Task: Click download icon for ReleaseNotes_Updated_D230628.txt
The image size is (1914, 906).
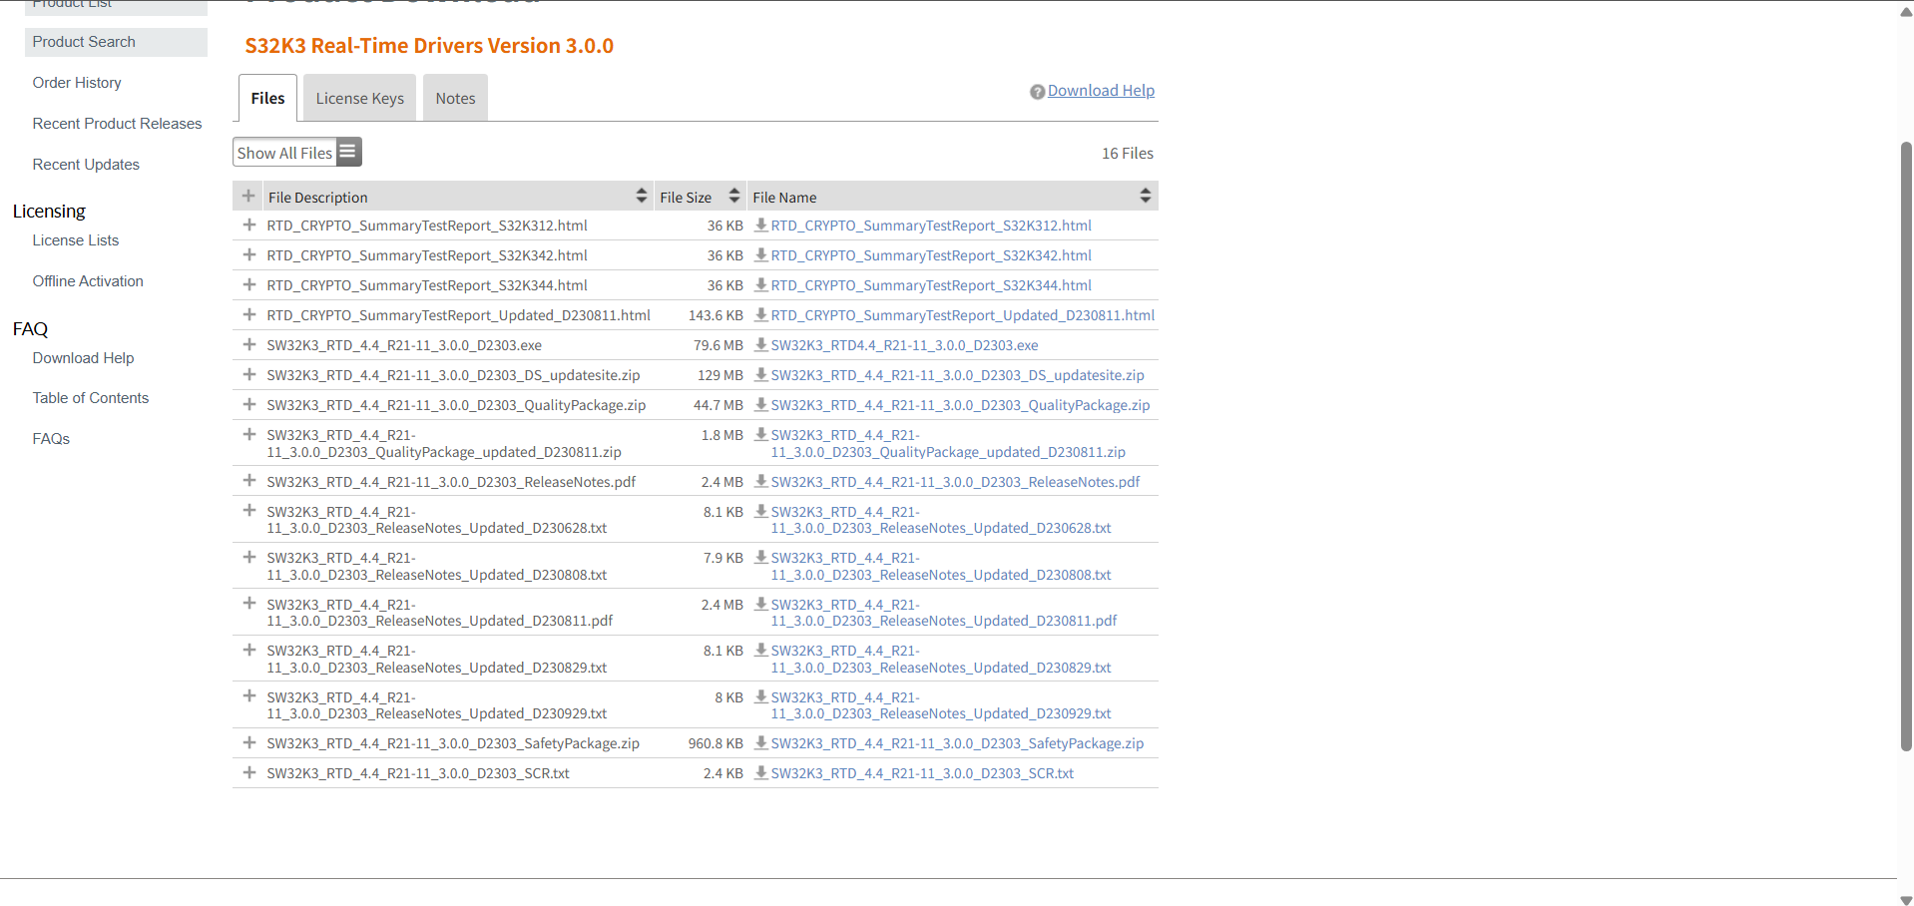Action: click(761, 512)
